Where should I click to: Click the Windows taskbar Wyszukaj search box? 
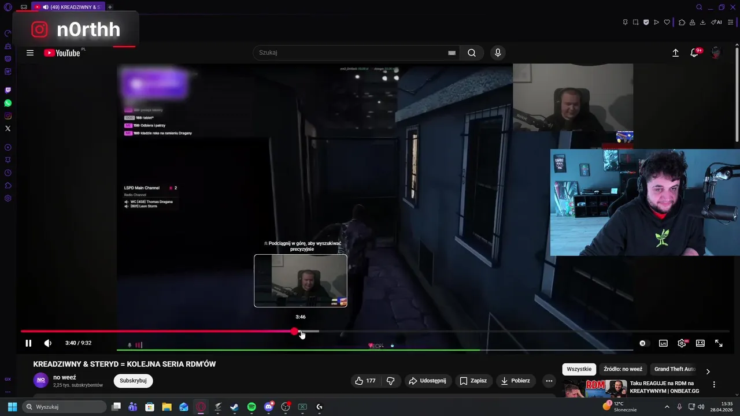click(65, 407)
